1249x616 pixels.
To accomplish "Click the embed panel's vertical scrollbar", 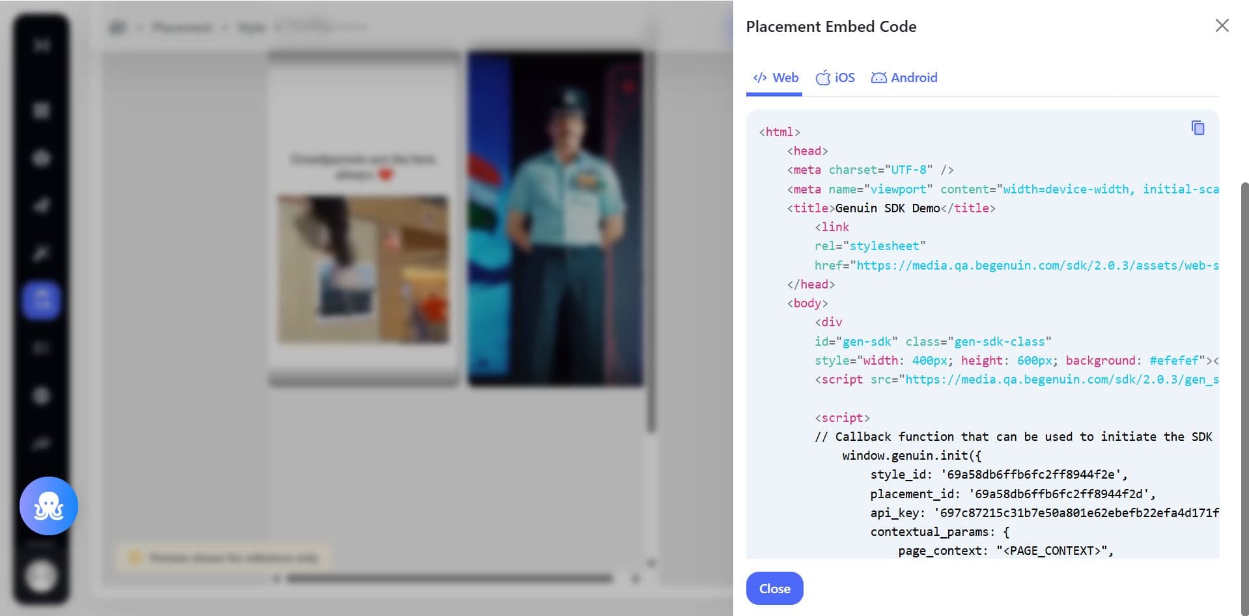I will point(1244,391).
